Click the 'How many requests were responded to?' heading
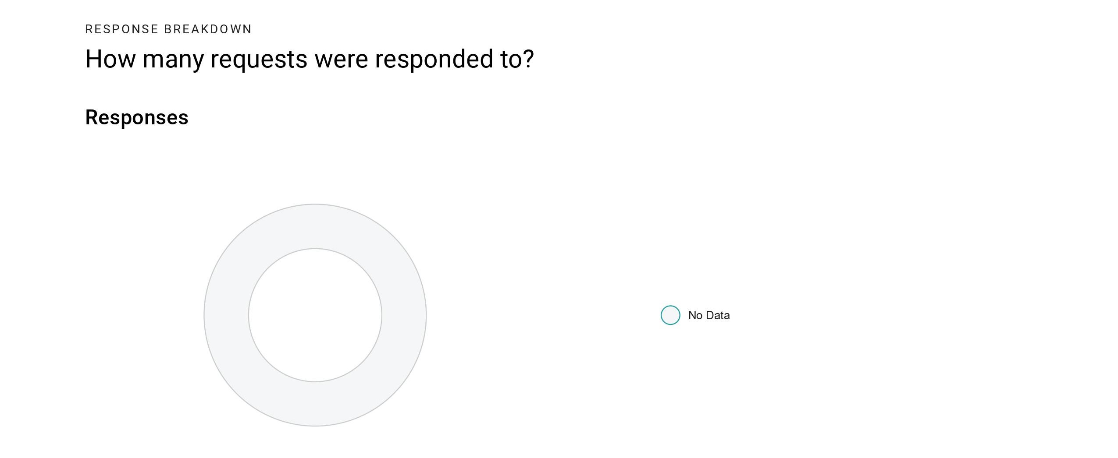The image size is (1118, 458). (310, 59)
